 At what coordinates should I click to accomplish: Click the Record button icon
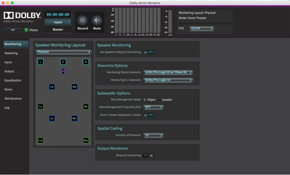[82, 20]
